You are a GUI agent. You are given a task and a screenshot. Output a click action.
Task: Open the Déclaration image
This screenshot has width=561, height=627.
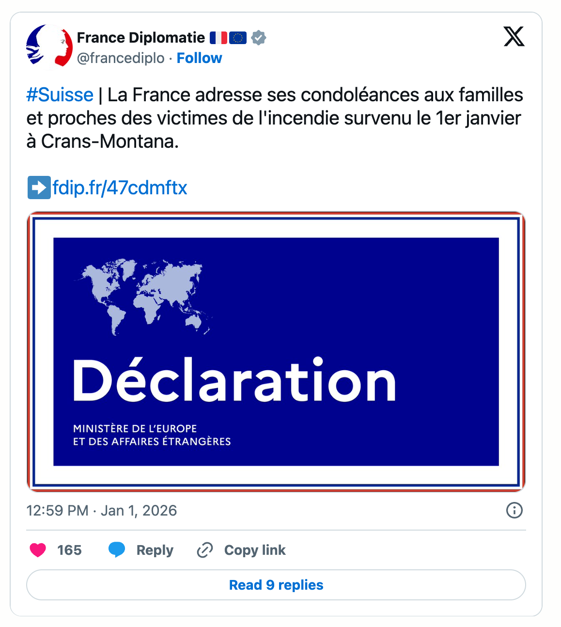(x=276, y=352)
